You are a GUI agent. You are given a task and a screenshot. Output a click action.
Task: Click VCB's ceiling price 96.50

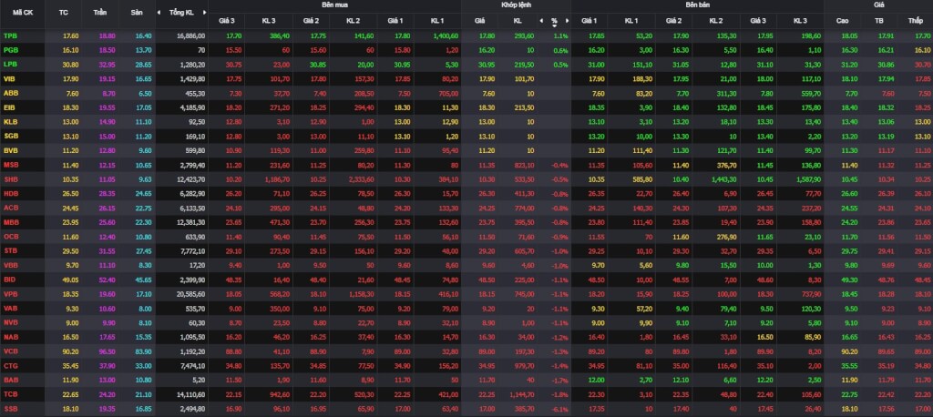pyautogui.click(x=108, y=351)
